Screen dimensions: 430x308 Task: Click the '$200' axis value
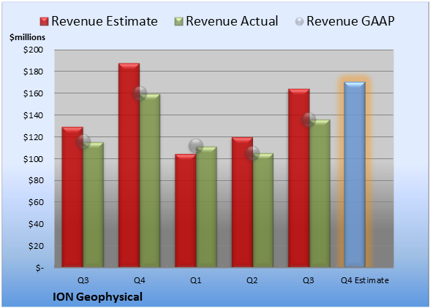point(33,50)
